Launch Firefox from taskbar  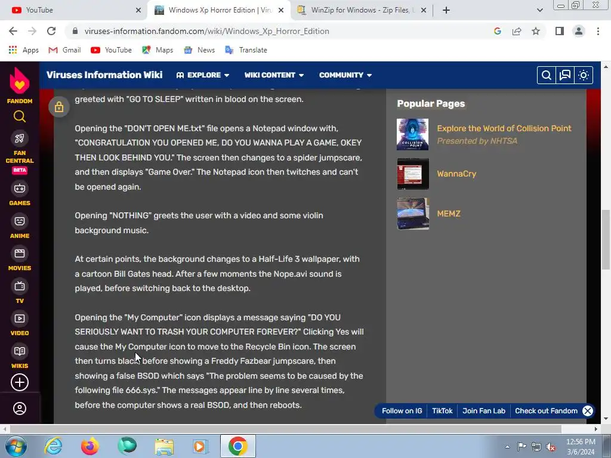point(90,446)
